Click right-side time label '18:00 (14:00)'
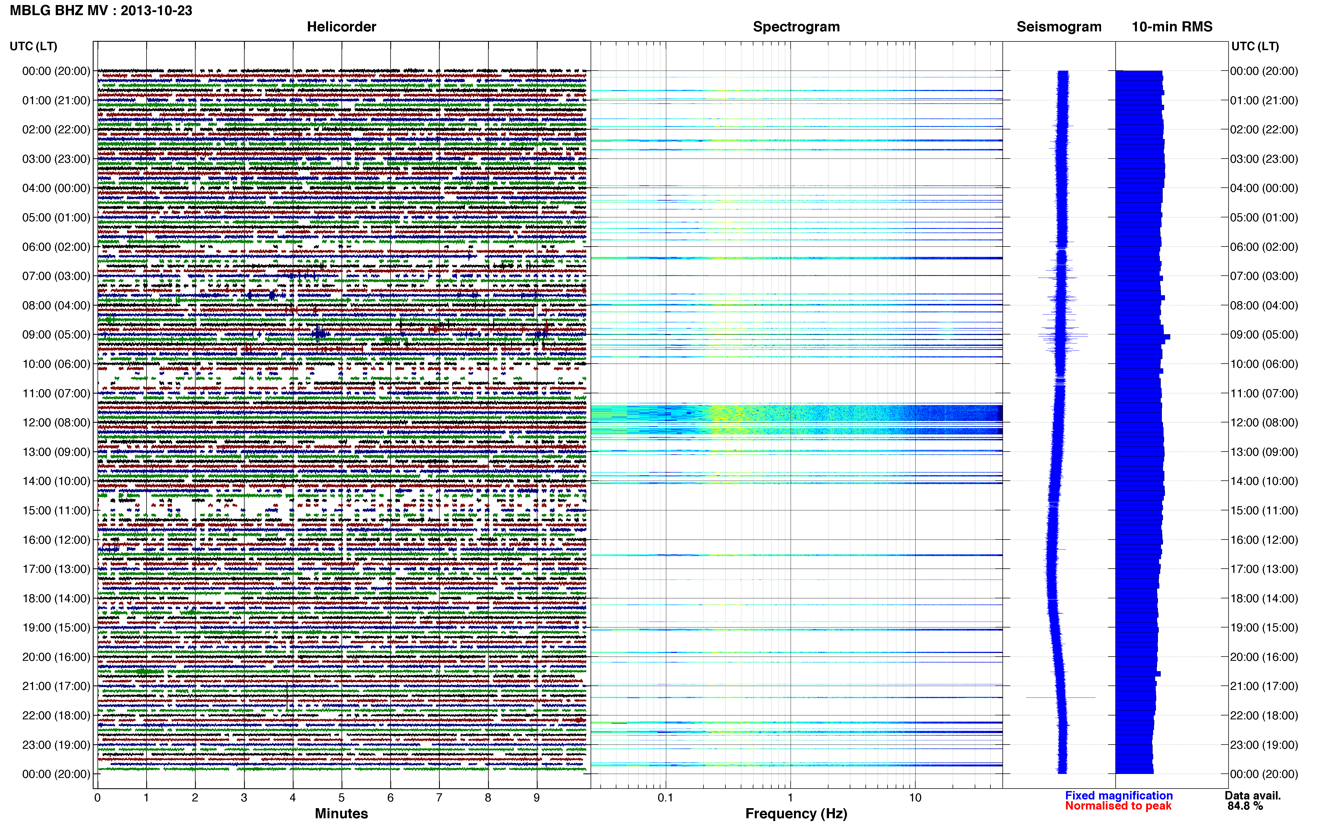Image resolution: width=1328 pixels, height=830 pixels. coord(1264,598)
